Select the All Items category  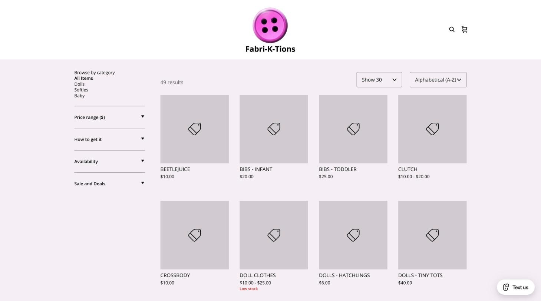point(83,78)
